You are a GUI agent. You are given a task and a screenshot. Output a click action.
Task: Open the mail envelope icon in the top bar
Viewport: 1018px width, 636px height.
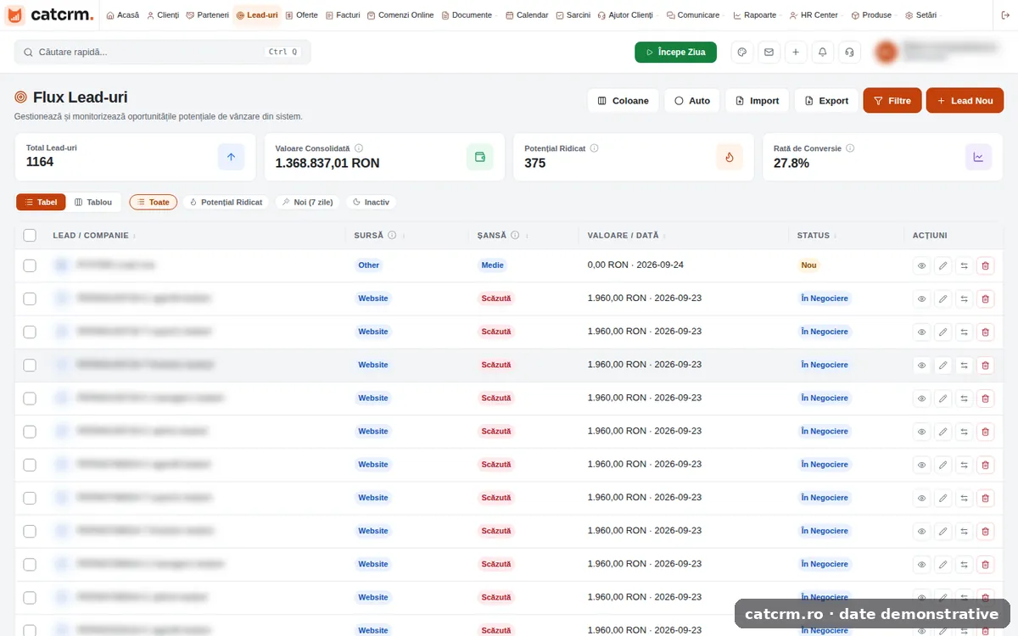[769, 52]
